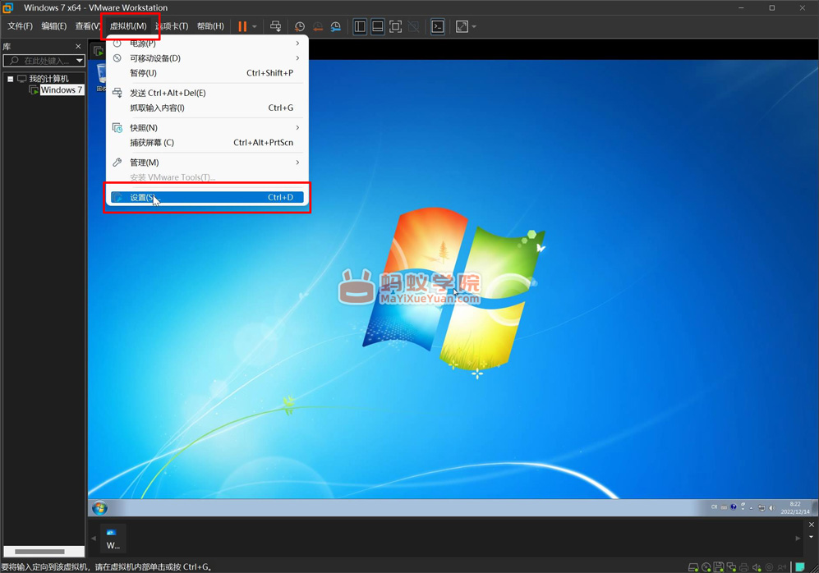Toggle the library sidebar view icon
Viewport: 819px width, 573px height.
pos(360,26)
